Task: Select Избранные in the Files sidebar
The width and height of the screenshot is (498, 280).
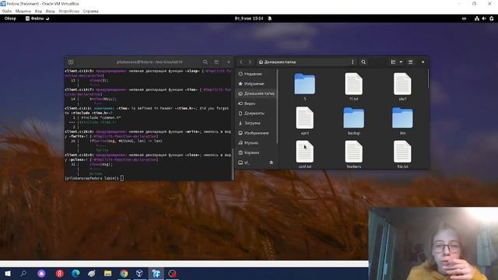Action: click(256, 84)
